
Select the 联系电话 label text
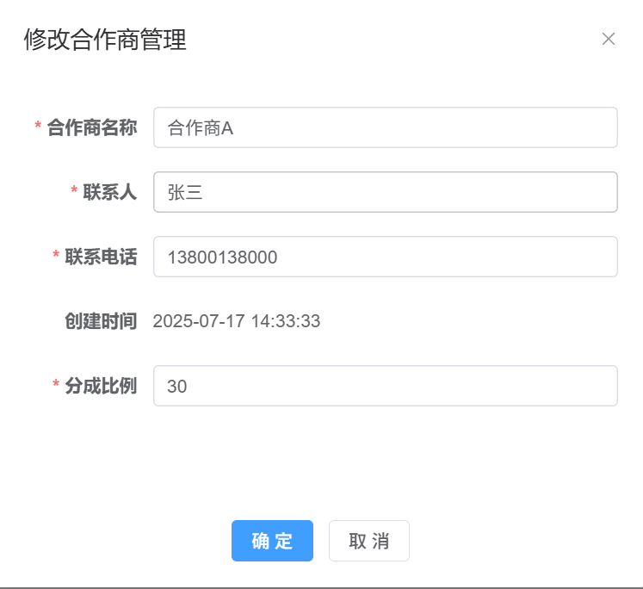101,257
